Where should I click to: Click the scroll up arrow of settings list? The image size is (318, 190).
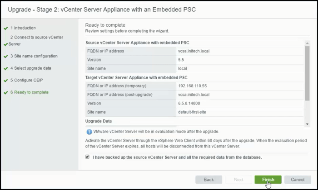pos(307,42)
